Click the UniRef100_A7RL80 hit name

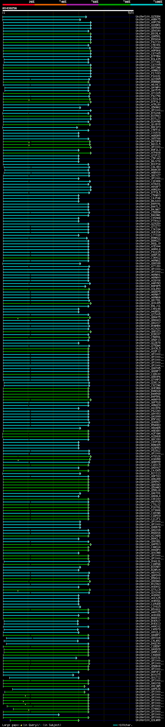148,104
